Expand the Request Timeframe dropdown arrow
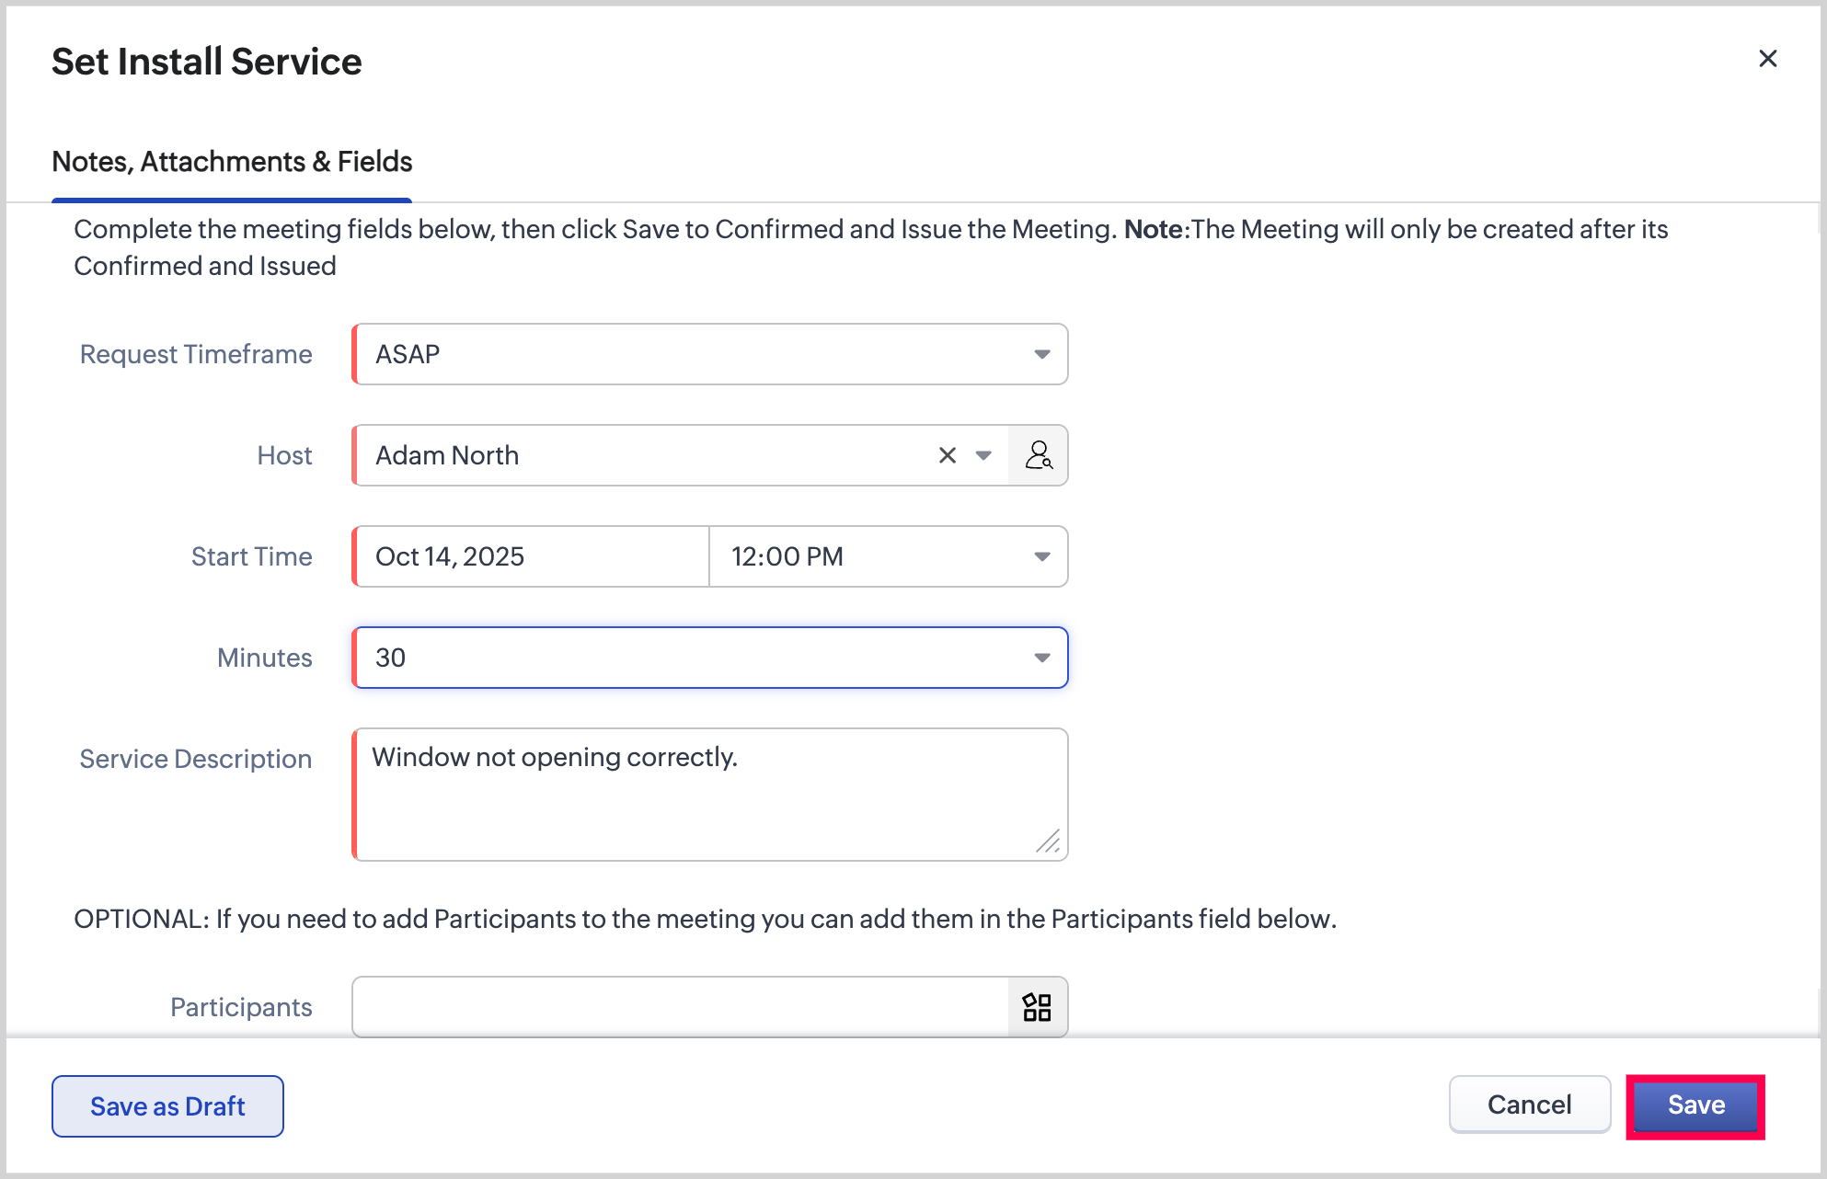The width and height of the screenshot is (1827, 1179). pos(1041,354)
